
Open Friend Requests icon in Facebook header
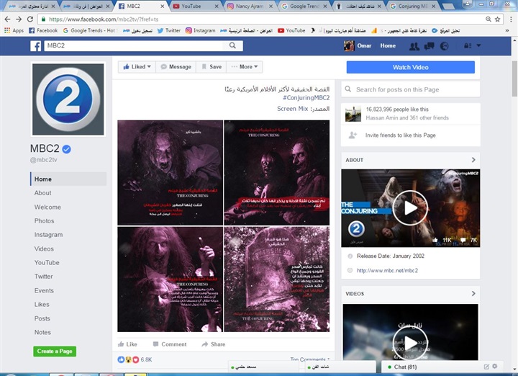414,46
